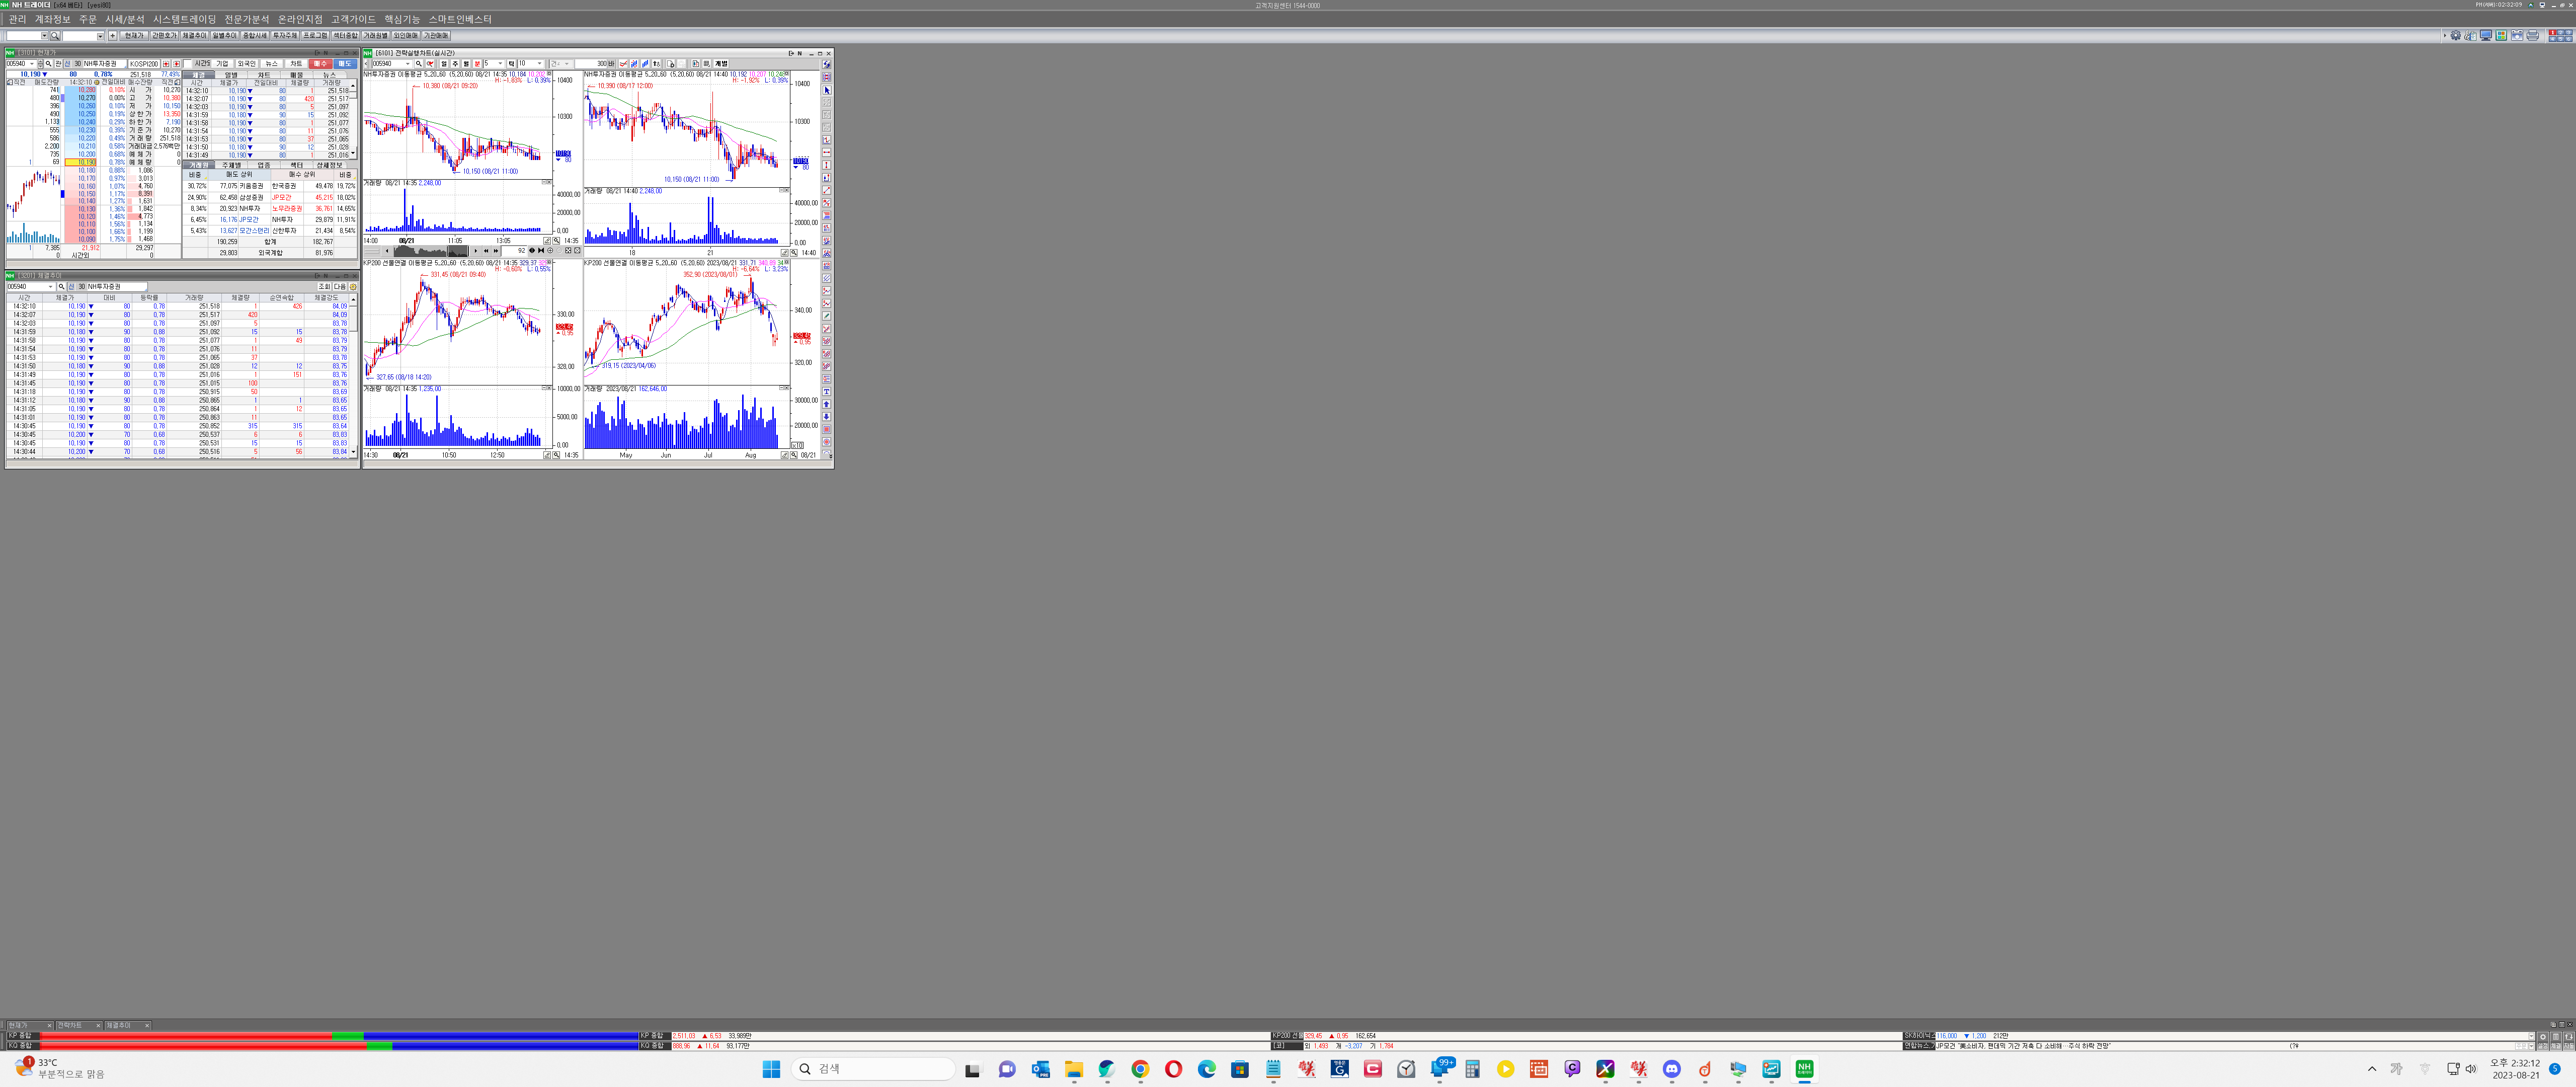The width and height of the screenshot is (2576, 1087).
Task: Open Discord from the Windows taskbar
Action: 1671,1069
